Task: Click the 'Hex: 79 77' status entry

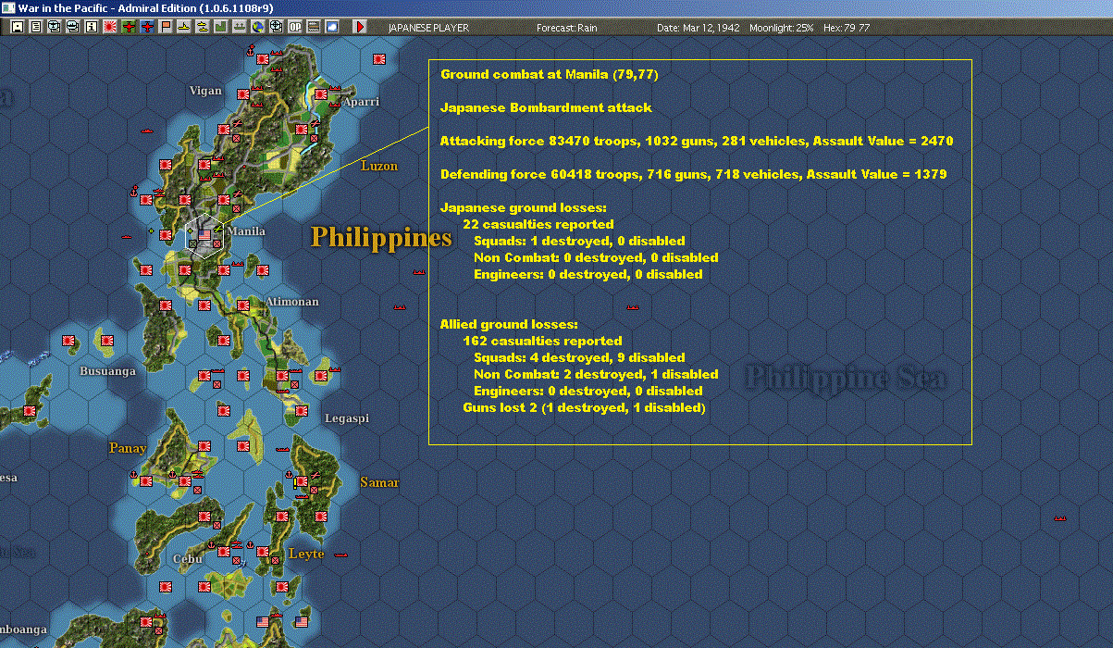Action: click(845, 28)
